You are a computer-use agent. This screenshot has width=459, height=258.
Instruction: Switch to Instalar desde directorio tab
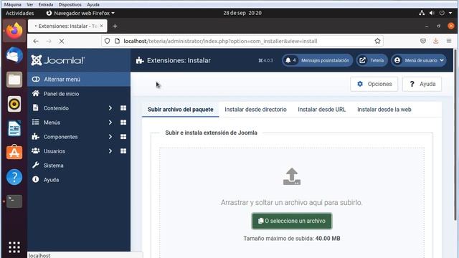click(255, 110)
